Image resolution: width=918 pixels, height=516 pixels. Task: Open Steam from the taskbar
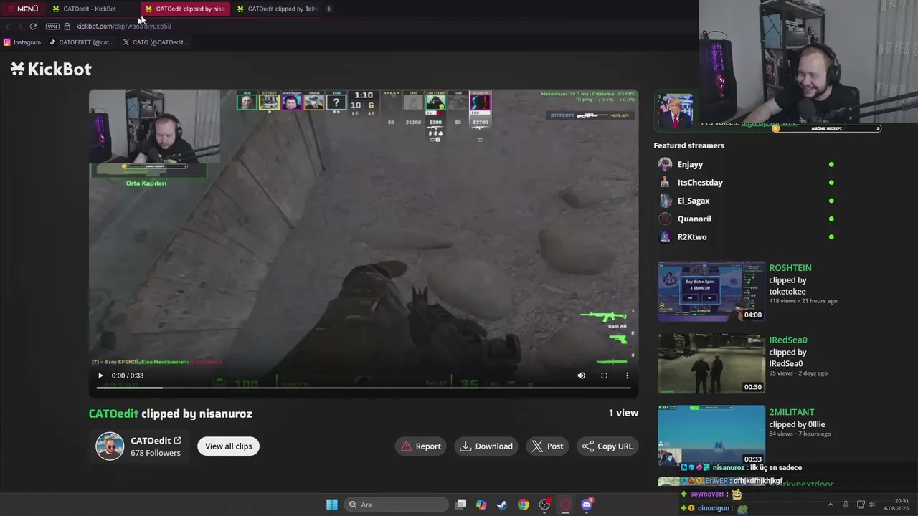pos(502,505)
